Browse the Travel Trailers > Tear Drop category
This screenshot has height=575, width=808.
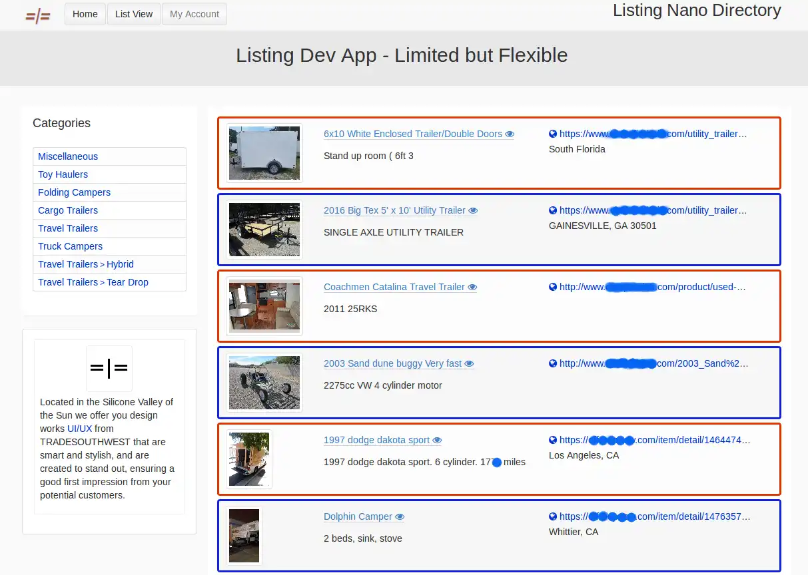point(93,282)
